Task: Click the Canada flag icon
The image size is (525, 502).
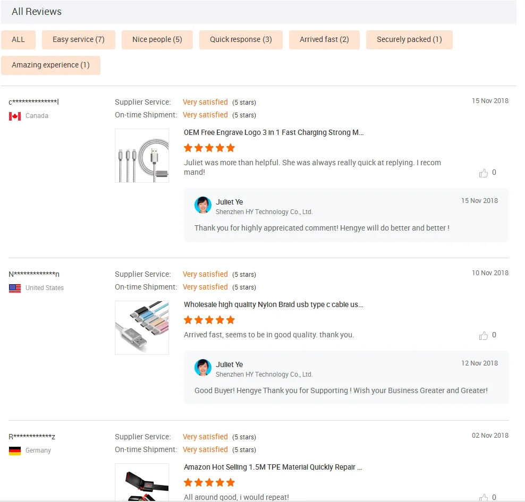Action: click(15, 116)
